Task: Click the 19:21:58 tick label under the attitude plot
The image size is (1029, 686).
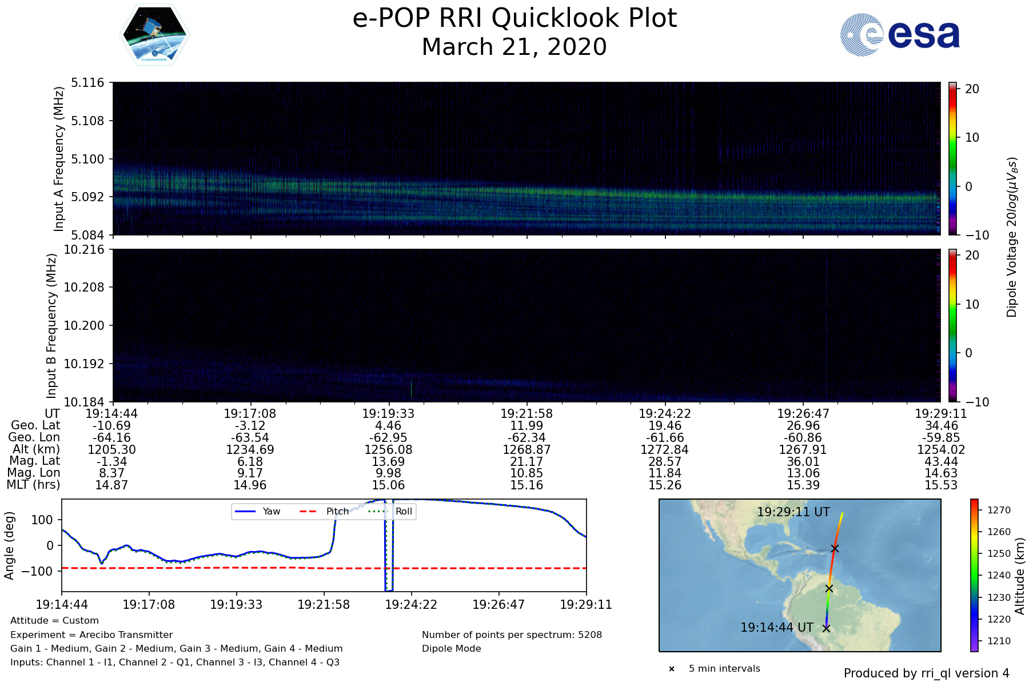Action: click(324, 605)
